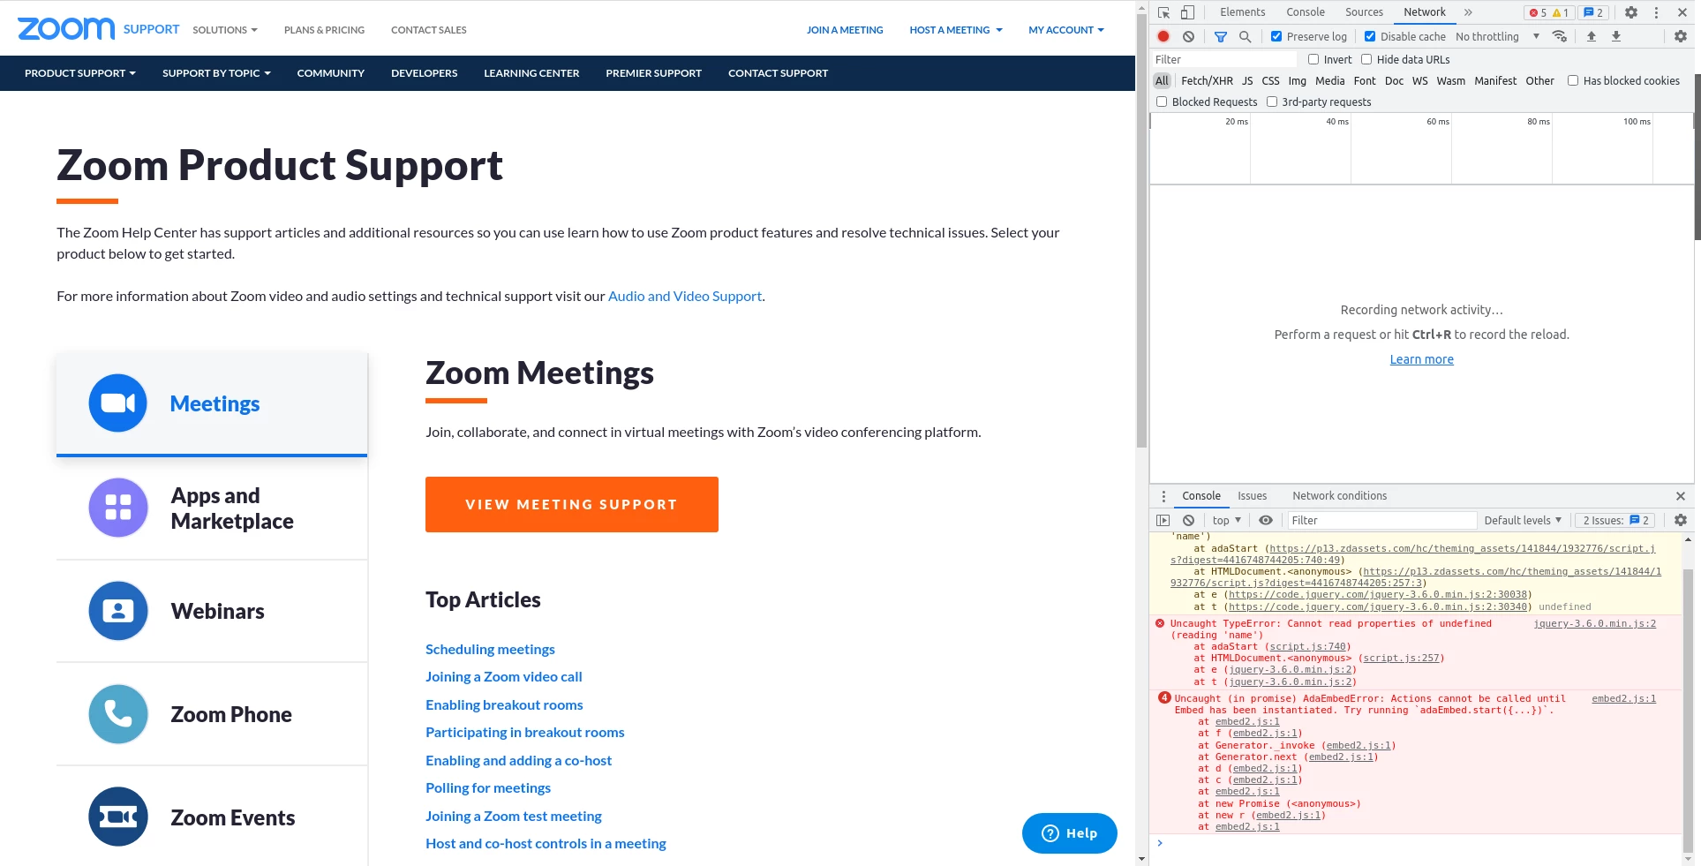The height and width of the screenshot is (866, 1701).
Task: Toggle Disable cache checkbox
Action: click(x=1369, y=36)
